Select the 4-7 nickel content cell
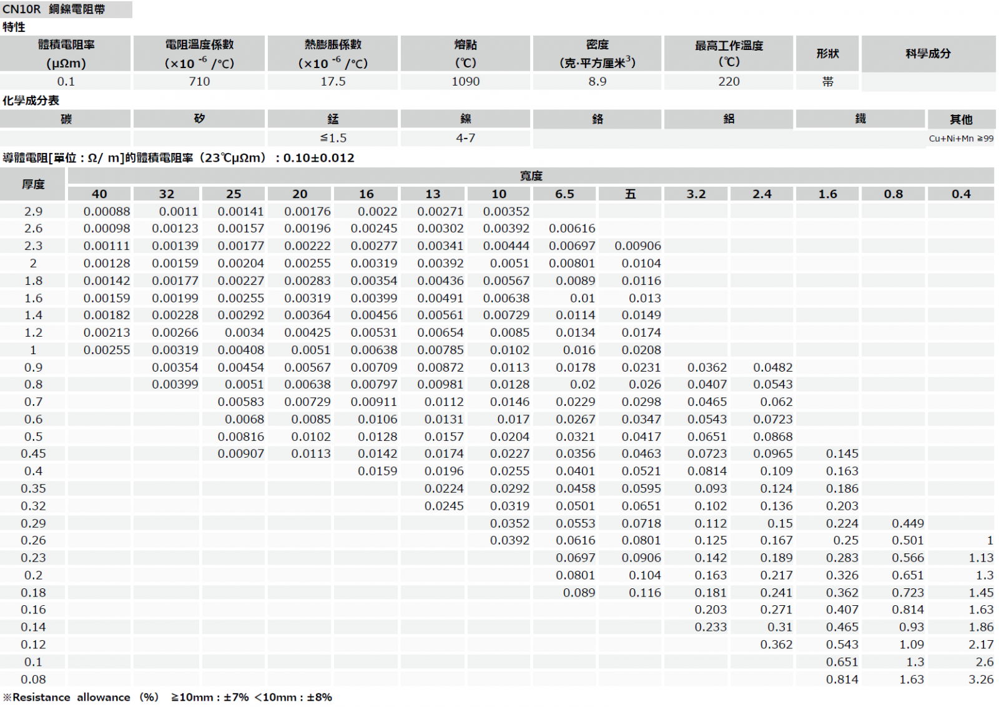The height and width of the screenshot is (707, 999). 466,138
